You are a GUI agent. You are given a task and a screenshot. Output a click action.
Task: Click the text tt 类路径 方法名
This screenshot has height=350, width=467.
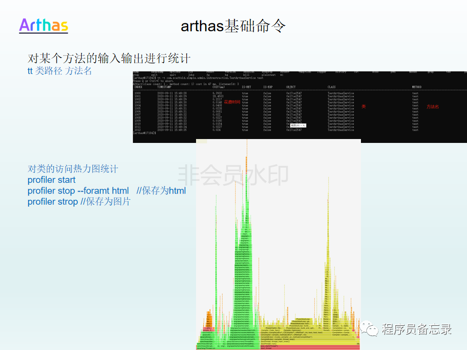click(x=59, y=71)
